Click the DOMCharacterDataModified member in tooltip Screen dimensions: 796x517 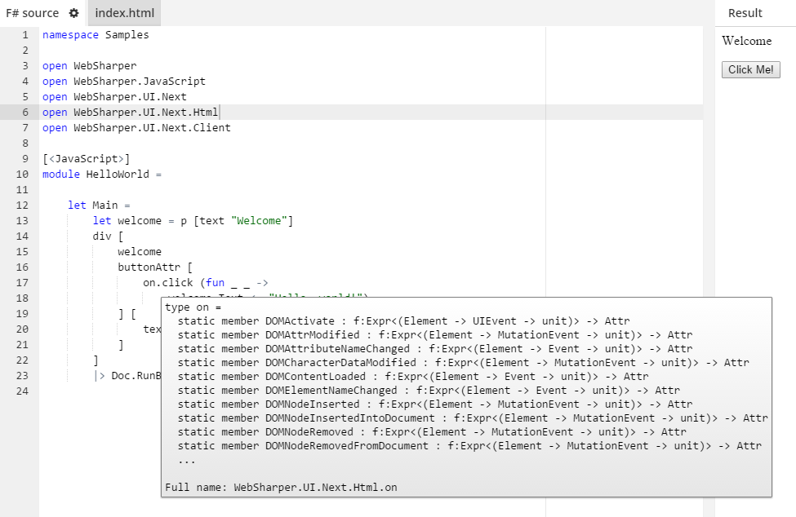pos(464,362)
